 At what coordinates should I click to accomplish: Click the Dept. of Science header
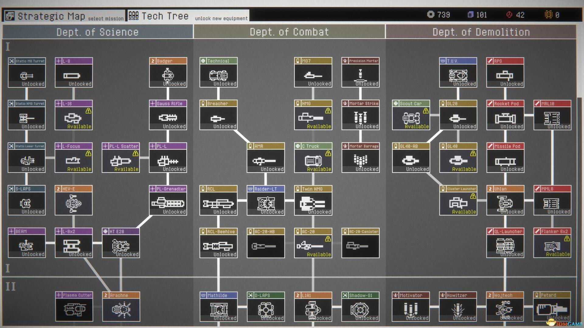coord(97,32)
